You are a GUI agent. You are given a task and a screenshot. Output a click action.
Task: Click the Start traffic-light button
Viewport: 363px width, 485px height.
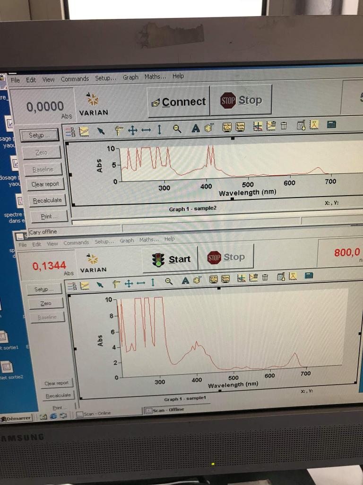click(x=170, y=259)
